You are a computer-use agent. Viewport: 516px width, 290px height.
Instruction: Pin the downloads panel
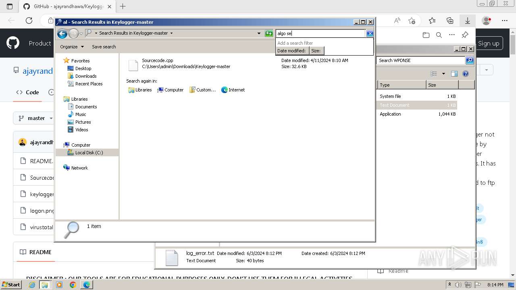point(465,35)
